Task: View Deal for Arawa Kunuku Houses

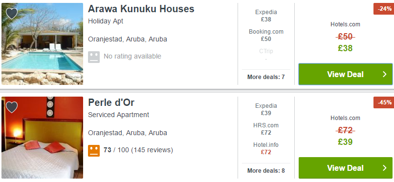Action: tap(345, 74)
